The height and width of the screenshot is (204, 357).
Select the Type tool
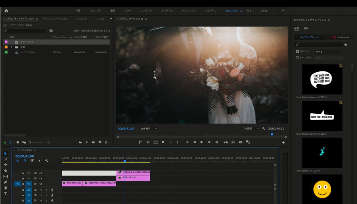click(x=6, y=194)
